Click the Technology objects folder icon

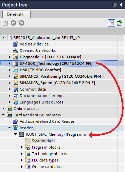(28, 154)
